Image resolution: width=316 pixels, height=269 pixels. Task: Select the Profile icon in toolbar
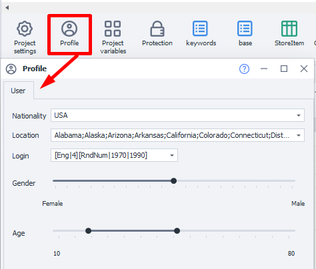tap(69, 29)
